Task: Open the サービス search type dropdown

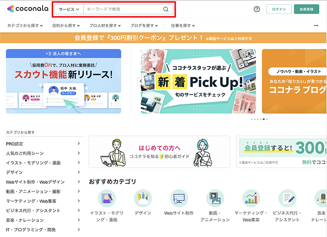Action: coord(69,9)
